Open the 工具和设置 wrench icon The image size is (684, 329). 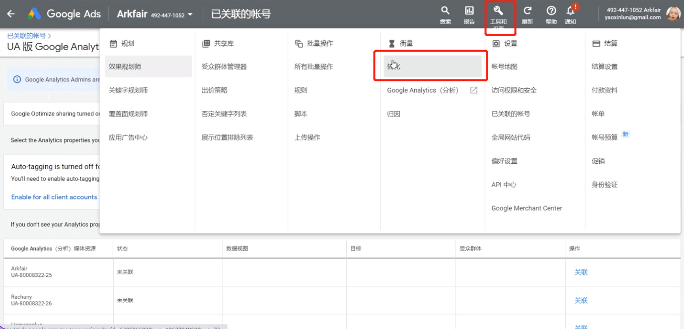[x=500, y=14]
